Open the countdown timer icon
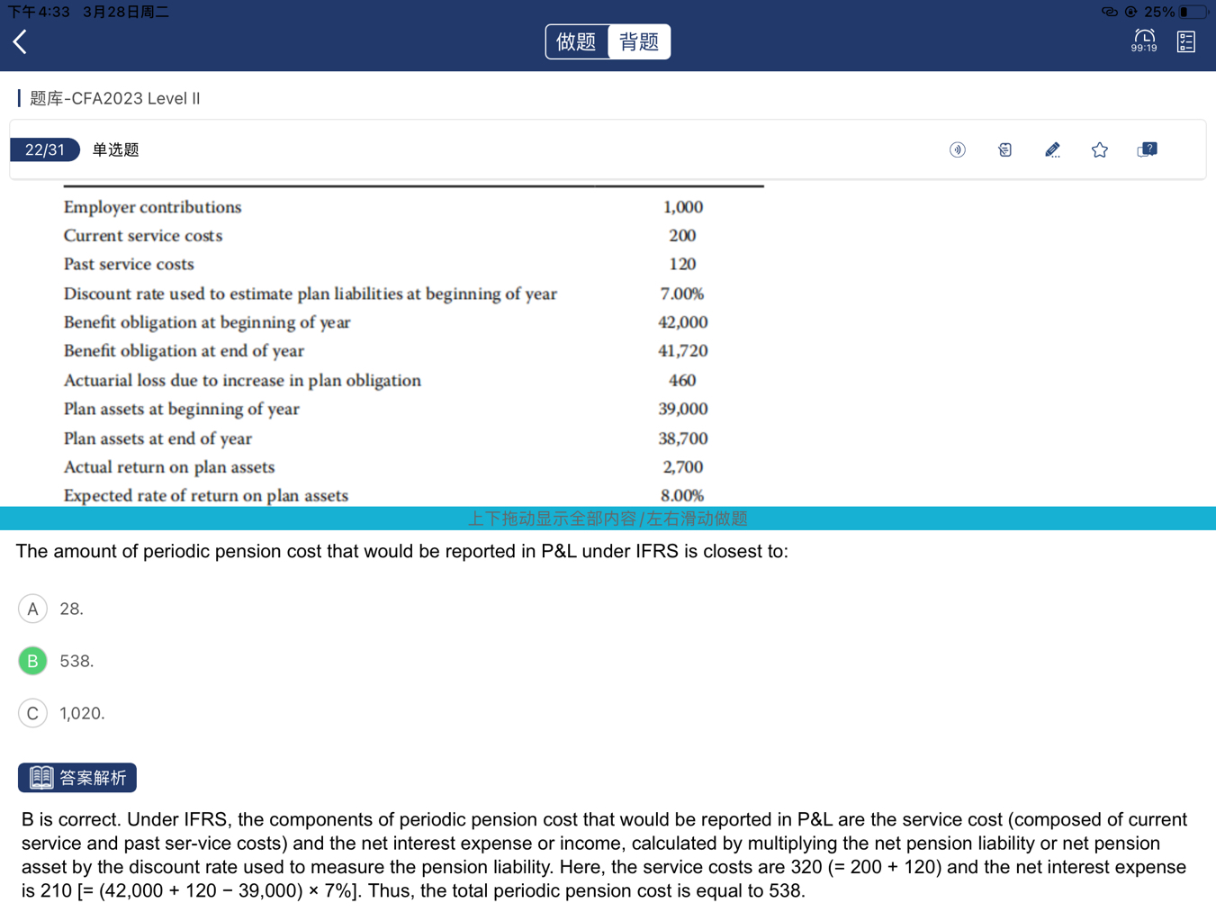This screenshot has height=912, width=1216. pyautogui.click(x=1144, y=41)
